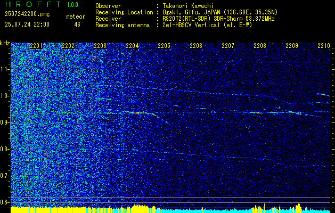The image size is (335, 213).
Task: Click the 0.9 kHz axis label
Action: [x=4, y=122]
